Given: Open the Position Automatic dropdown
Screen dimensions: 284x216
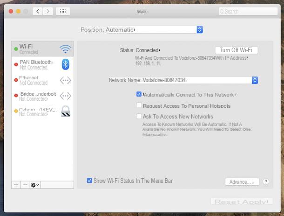Looking at the screenshot, I should click(154, 29).
